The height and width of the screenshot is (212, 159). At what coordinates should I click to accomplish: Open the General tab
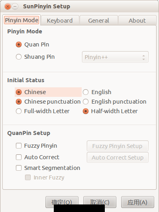99,20
